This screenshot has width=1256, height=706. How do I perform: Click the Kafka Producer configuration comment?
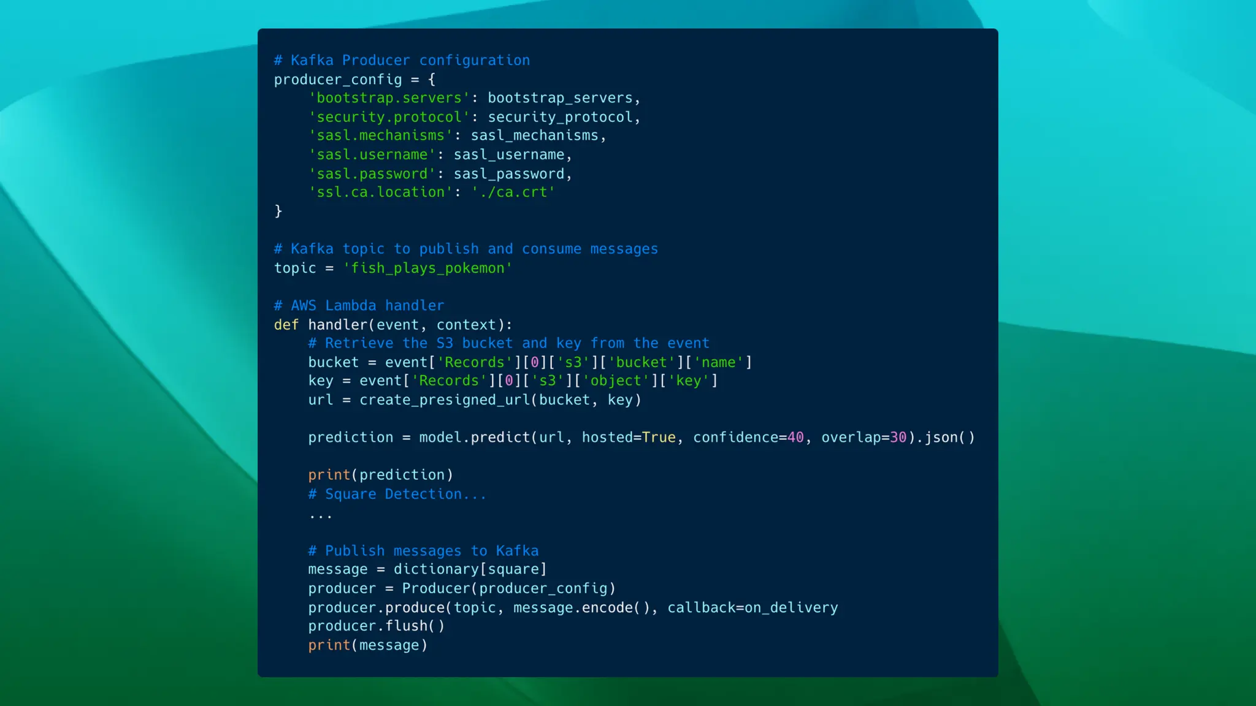click(x=402, y=60)
